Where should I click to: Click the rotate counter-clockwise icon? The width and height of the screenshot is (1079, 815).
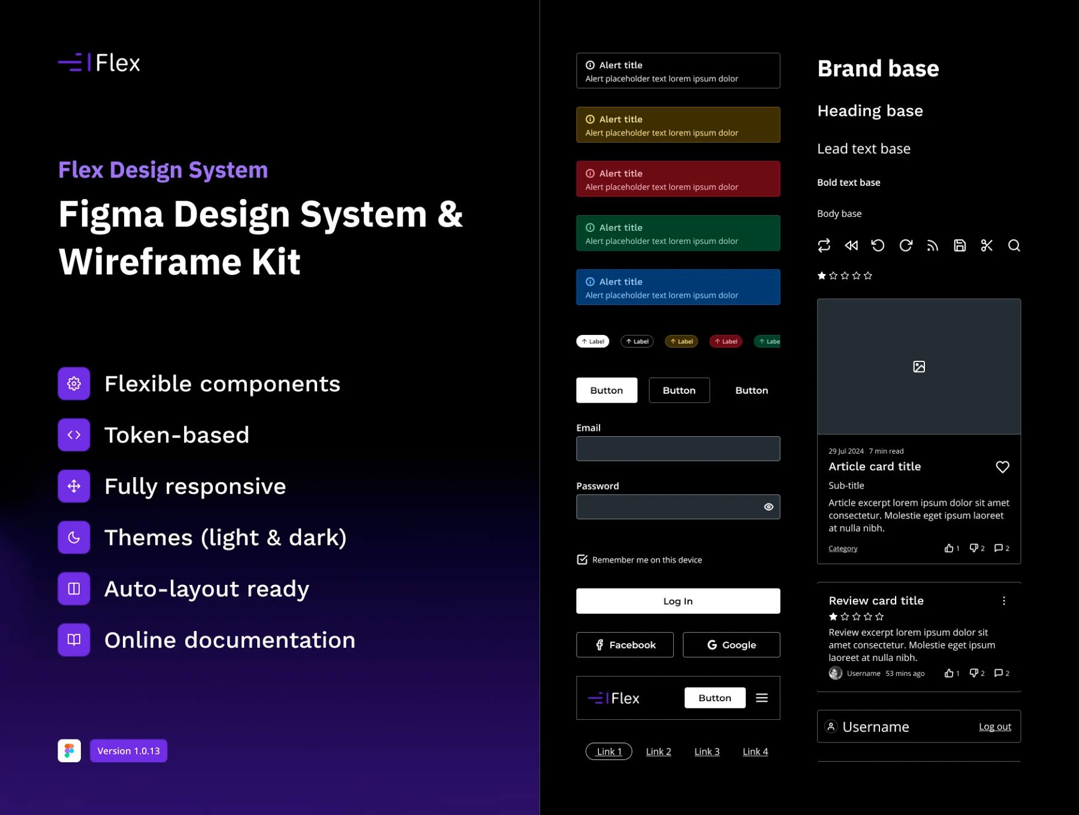tap(878, 246)
